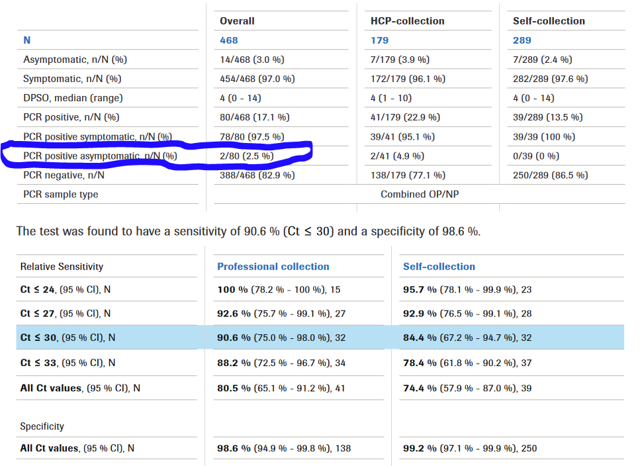Screen dimensions: 644x466
Task: Select the DPSO, median (range) row label
Action: pyautogui.click(x=73, y=98)
